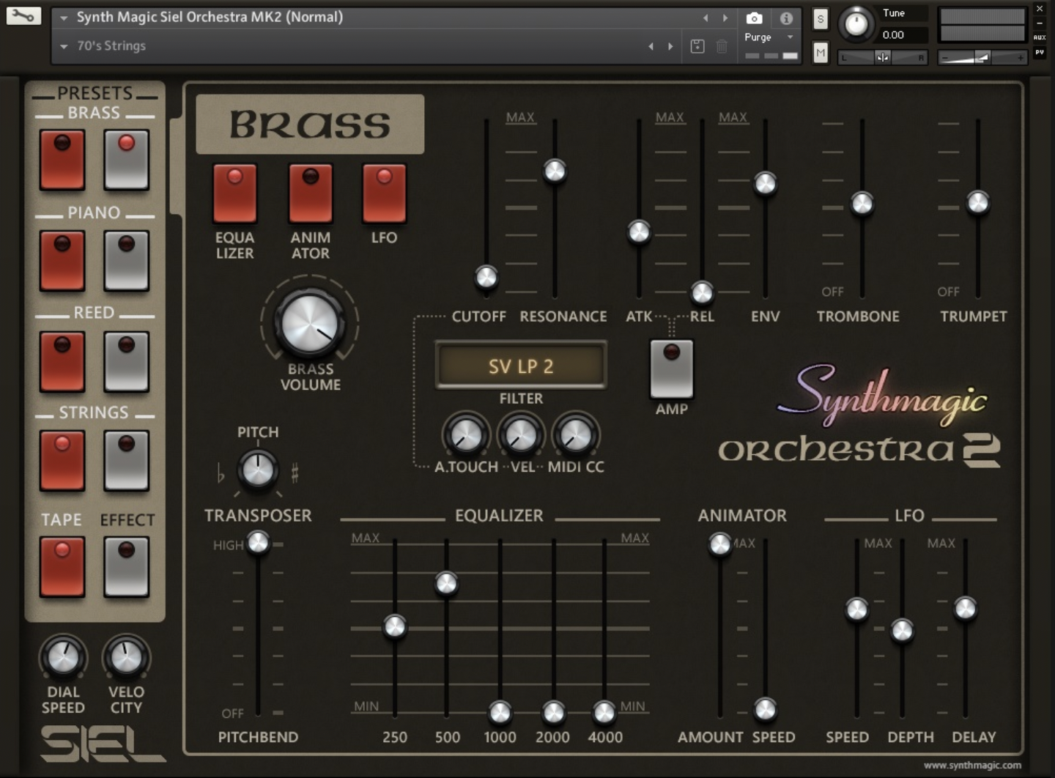Click the save snapshot disk icon

(x=697, y=45)
